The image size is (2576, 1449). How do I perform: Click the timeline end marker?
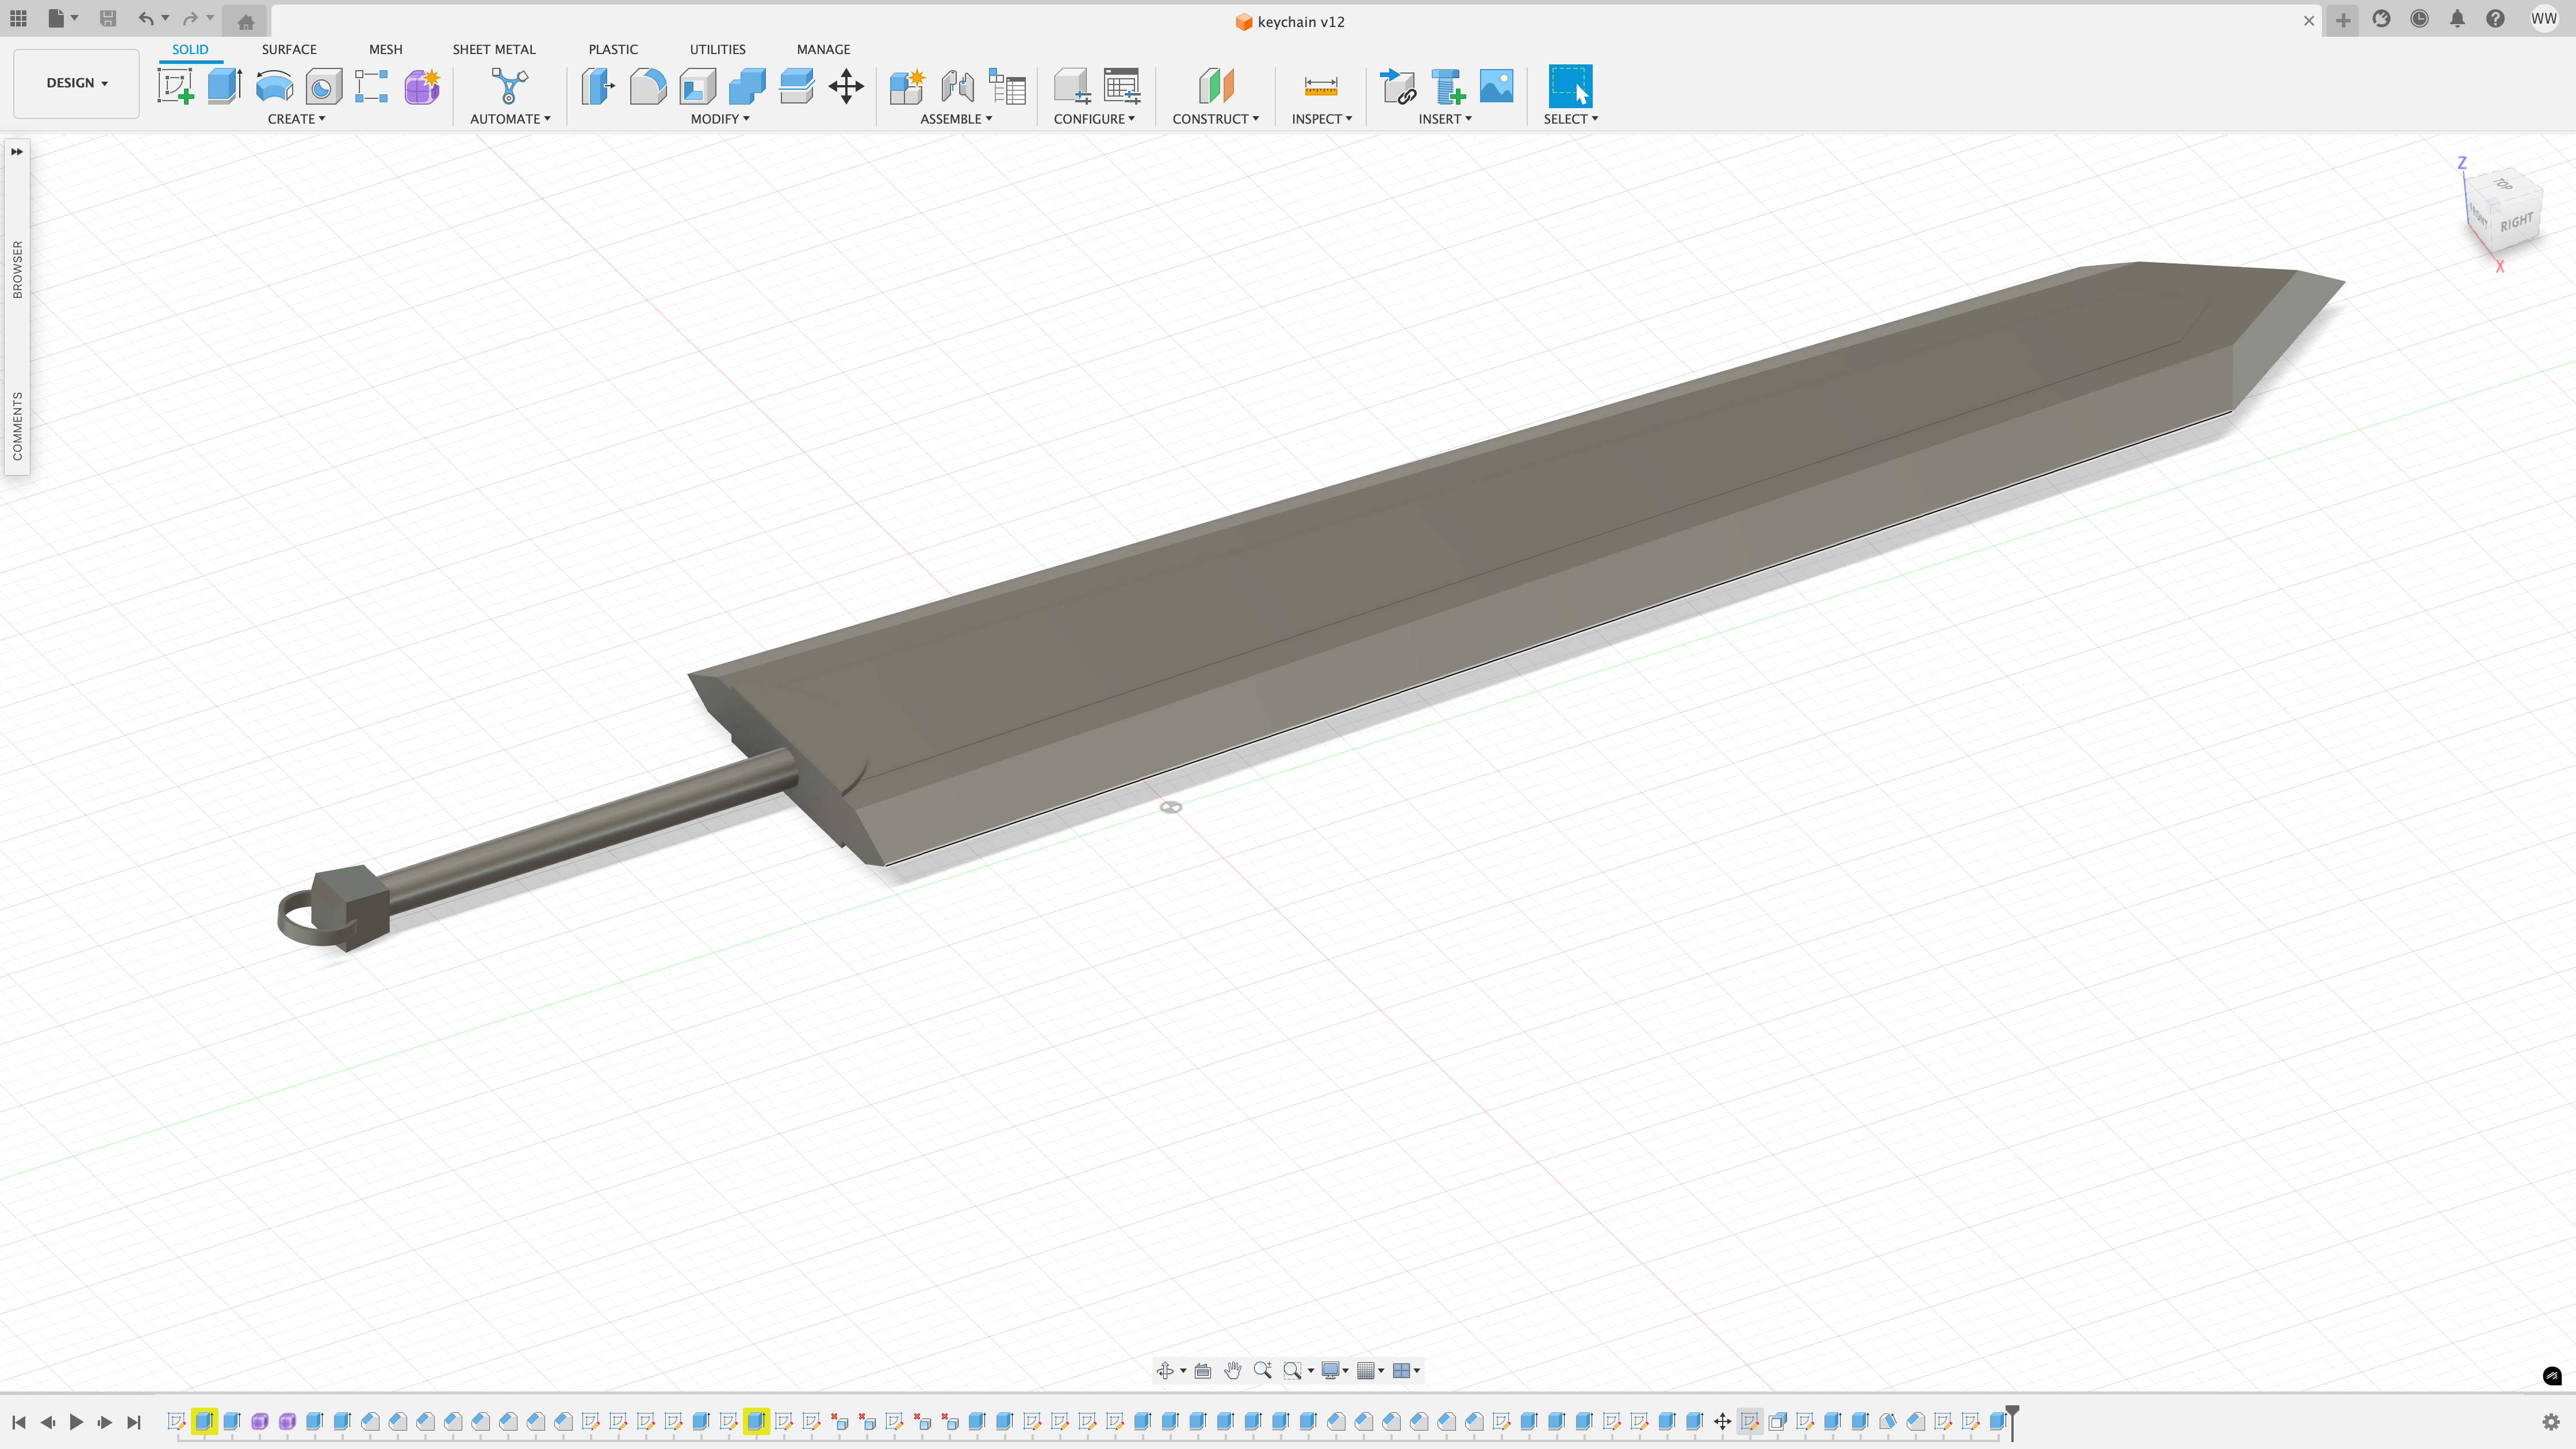(2012, 1412)
